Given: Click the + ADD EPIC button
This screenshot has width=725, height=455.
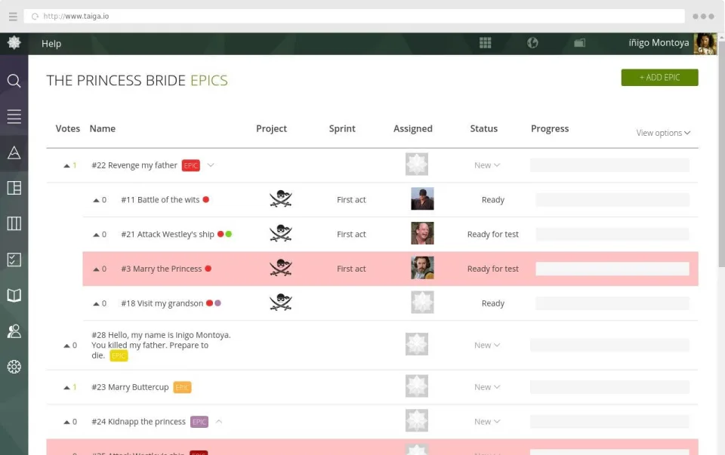Looking at the screenshot, I should [659, 78].
